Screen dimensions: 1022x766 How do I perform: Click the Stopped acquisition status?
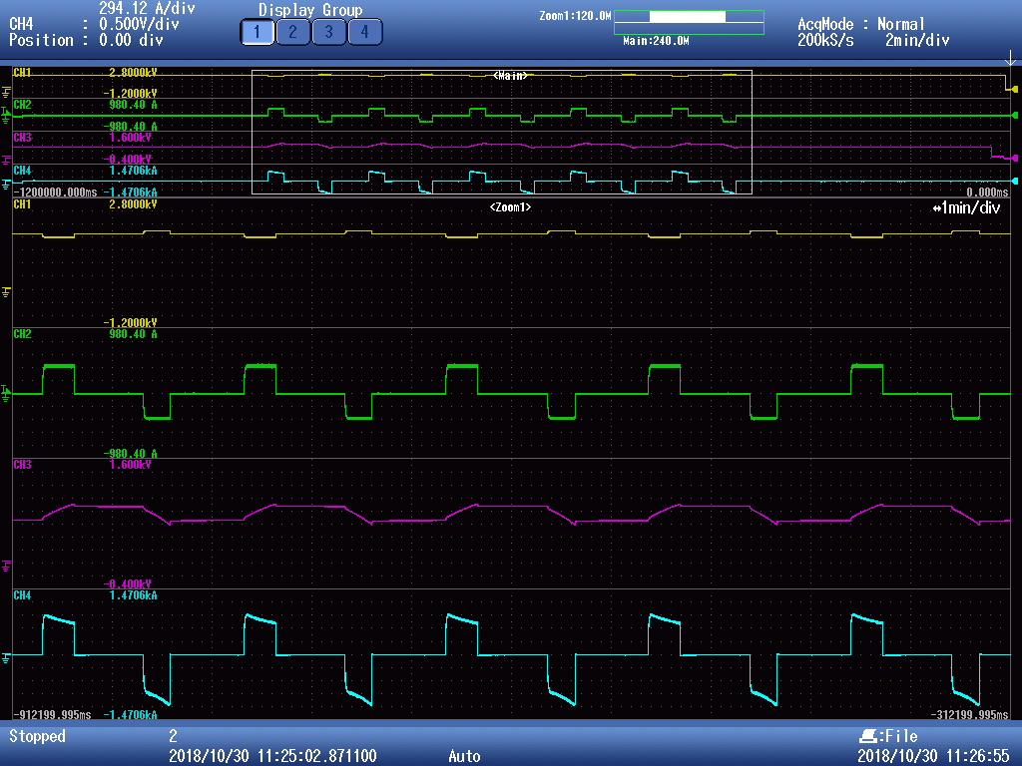[x=37, y=736]
